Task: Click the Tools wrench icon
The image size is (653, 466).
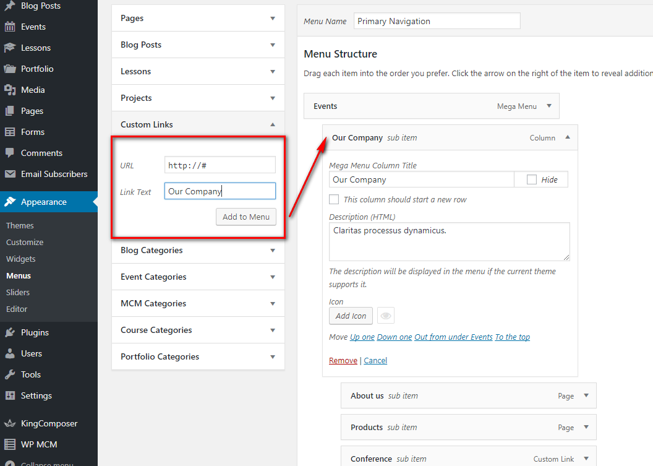Action: 10,374
